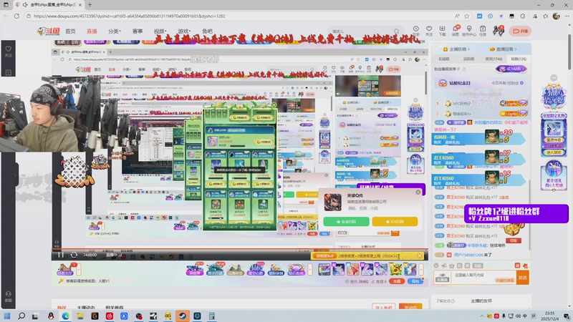
Task: Open the 消息 messages icon
Action: click(x=456, y=31)
